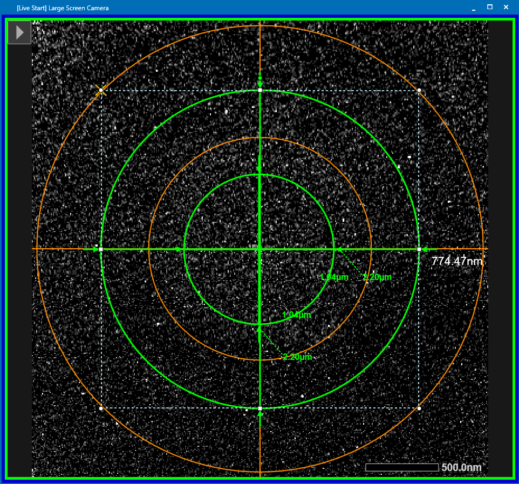Select the top-left corner handle with yellow cross
The image size is (519, 484).
[x=101, y=90]
